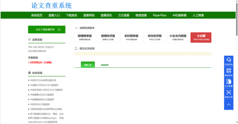The width and height of the screenshot is (238, 124).
Task: Click the page vertical scrollbar thumb
Action: pyautogui.click(x=237, y=19)
